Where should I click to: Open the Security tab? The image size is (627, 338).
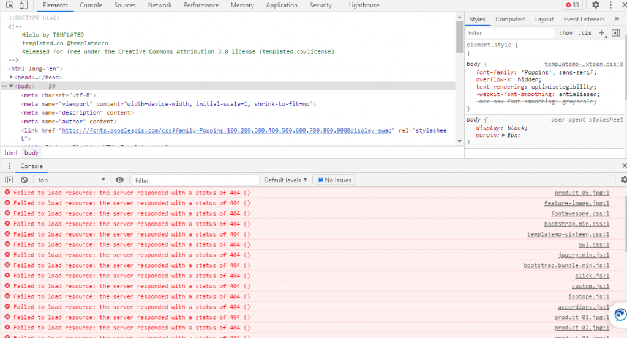(320, 5)
